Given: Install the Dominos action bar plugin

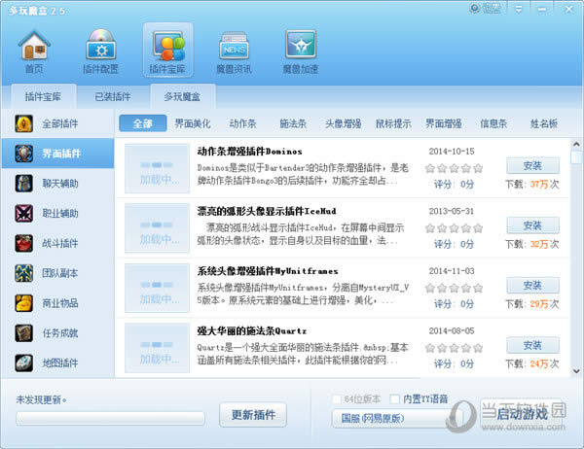Looking at the screenshot, I should (x=532, y=165).
